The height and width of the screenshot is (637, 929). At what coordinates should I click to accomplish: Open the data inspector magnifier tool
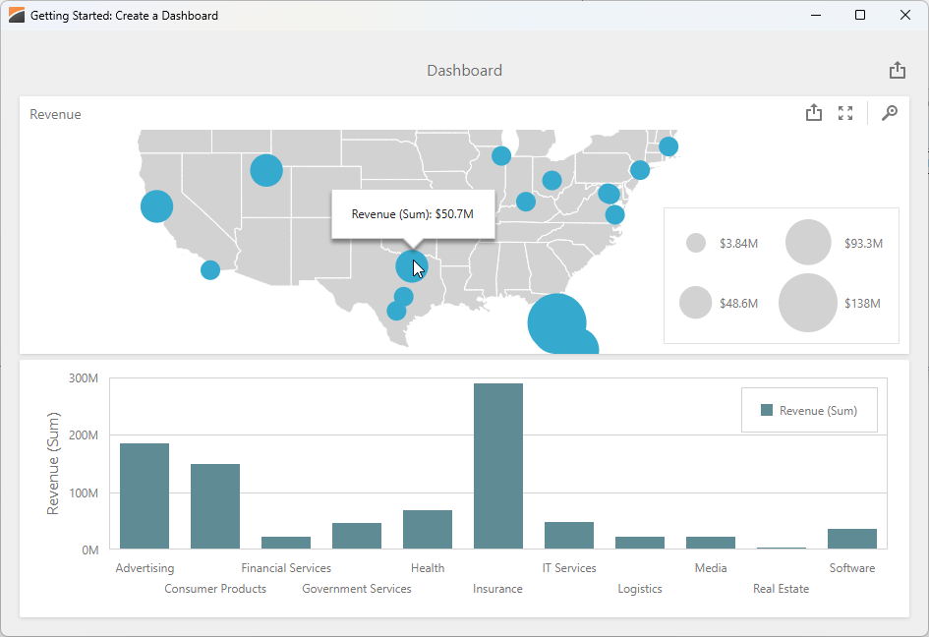point(890,113)
